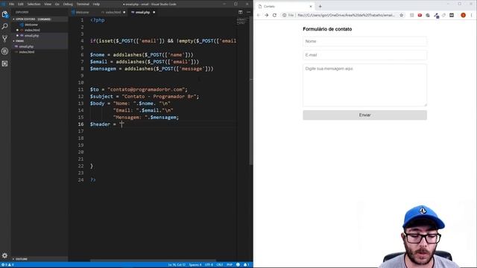The image size is (477, 268).
Task: Open the Chrome three-dot menu
Action: (x=472, y=15)
